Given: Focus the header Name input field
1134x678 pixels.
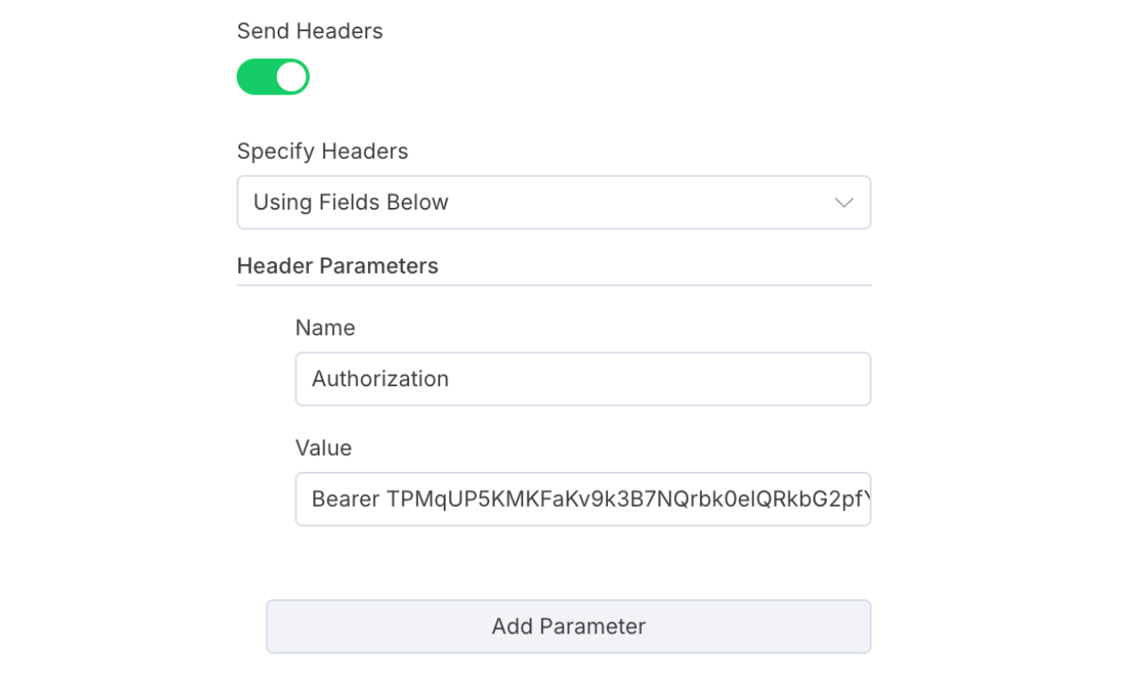Looking at the screenshot, I should pos(582,379).
